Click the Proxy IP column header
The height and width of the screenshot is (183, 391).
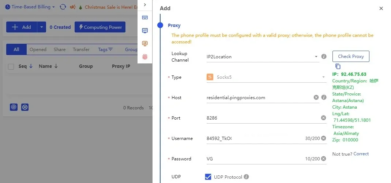(x=121, y=66)
